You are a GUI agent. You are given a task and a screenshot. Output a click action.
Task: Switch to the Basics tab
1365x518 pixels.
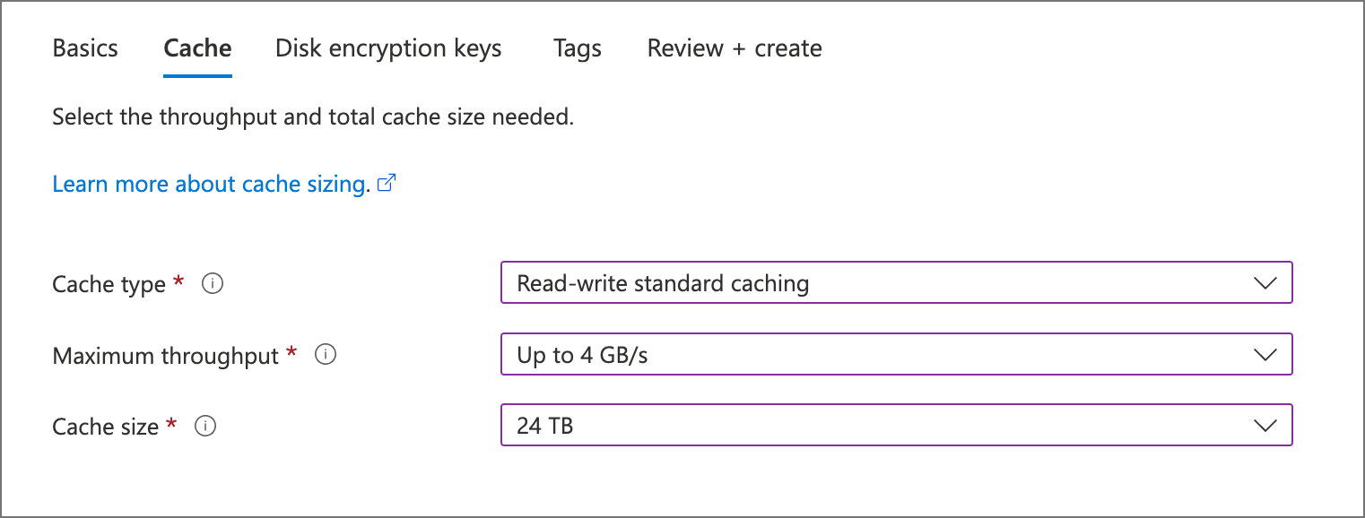(x=85, y=48)
